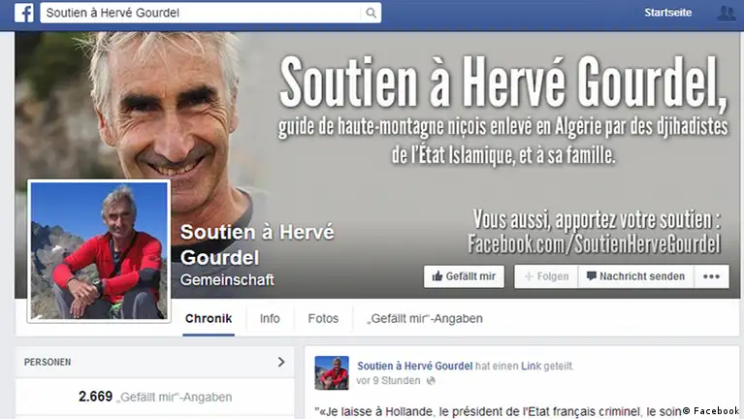Viewport: 744px width, 419px height.
Task: Click the search magnifier icon
Action: [372, 13]
